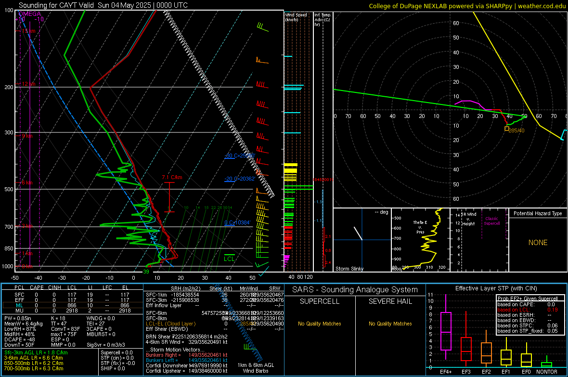568x377 pixels.
Task: Select the OMEGA label on the skew-T
Action: 29,14
